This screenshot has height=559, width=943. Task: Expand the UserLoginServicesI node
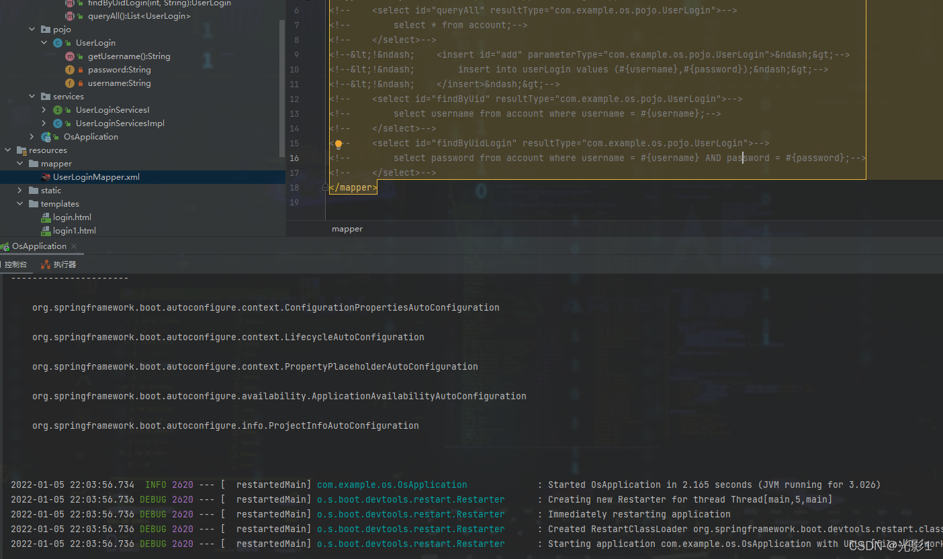point(44,110)
